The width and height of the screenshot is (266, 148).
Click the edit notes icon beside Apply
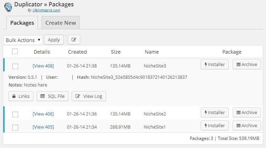coord(74,40)
